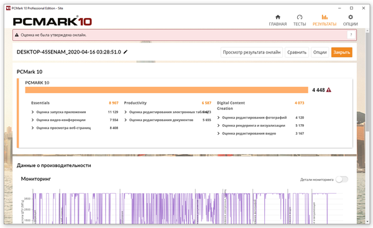Click the PCMark 10 title bar app icon
Screen dimensions: 373x228
pos(8,8)
